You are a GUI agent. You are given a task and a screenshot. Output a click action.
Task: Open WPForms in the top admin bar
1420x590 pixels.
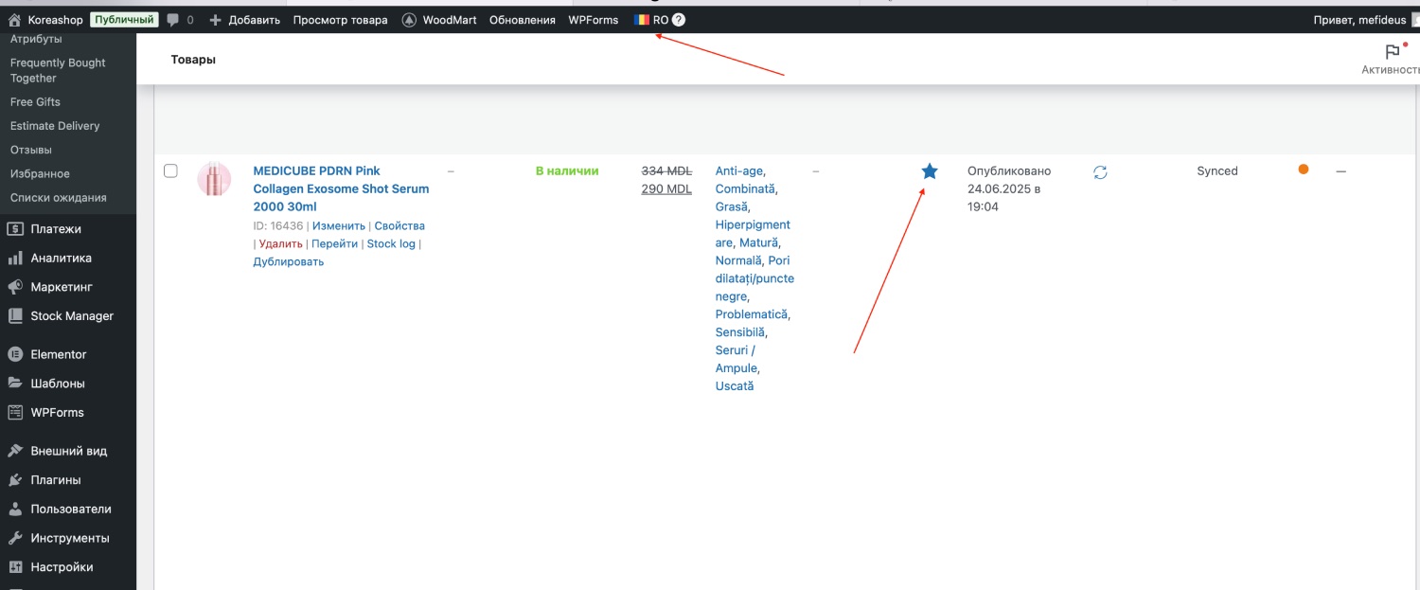point(594,20)
